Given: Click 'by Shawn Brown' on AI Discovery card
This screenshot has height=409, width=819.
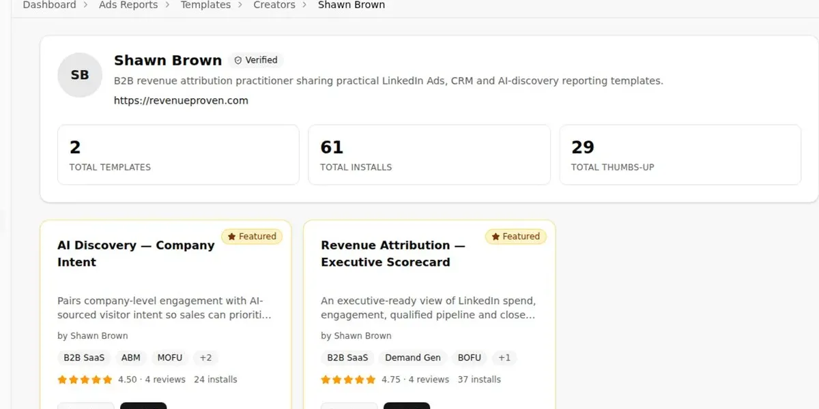Looking at the screenshot, I should point(93,335).
